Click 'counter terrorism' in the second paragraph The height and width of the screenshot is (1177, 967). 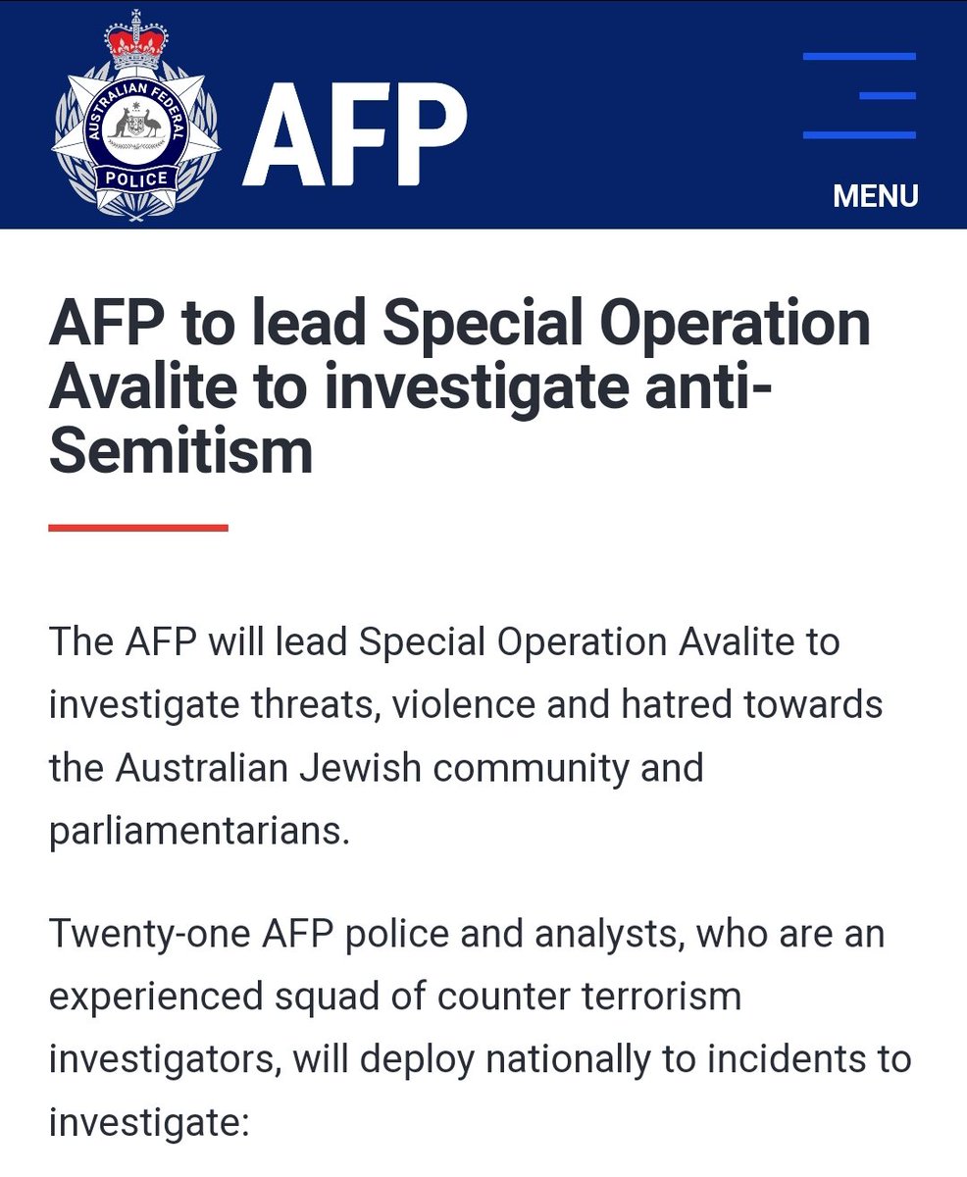click(x=588, y=996)
